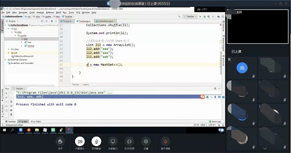Collapse the CollectionsDemo project root node
Viewport: 291px width, 153px height.
5,25
